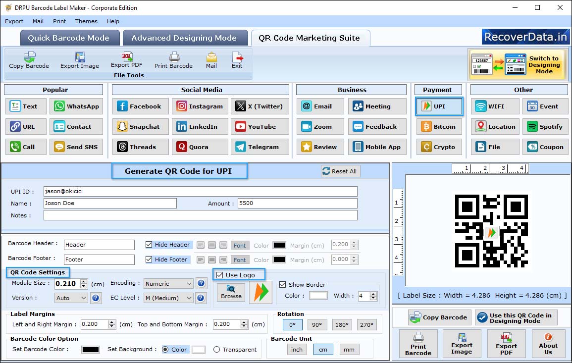Select the Zoom business QR type
This screenshot has width=572, height=363.
[320, 127]
